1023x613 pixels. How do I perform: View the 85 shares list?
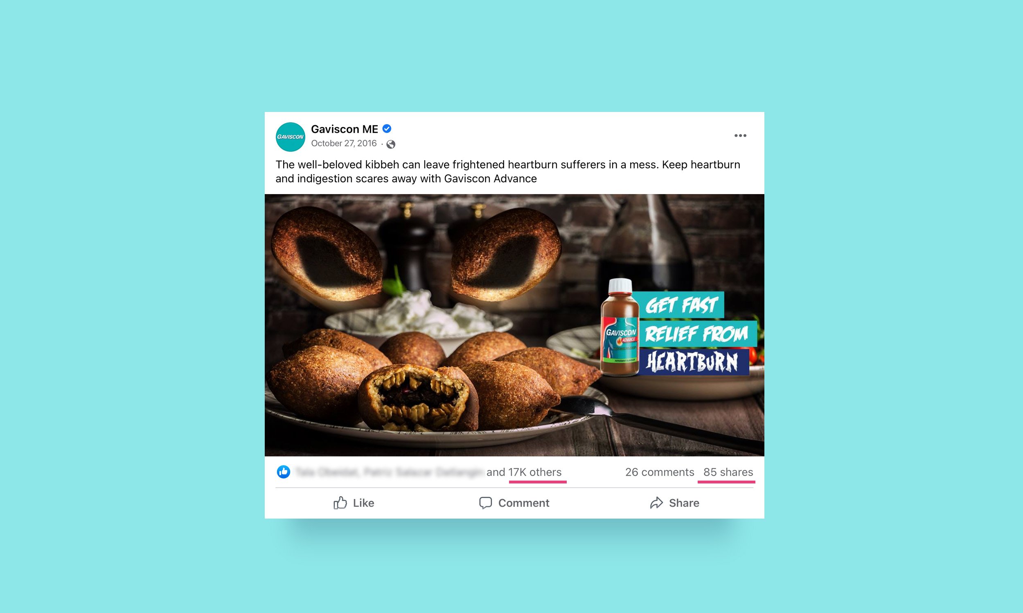(728, 472)
